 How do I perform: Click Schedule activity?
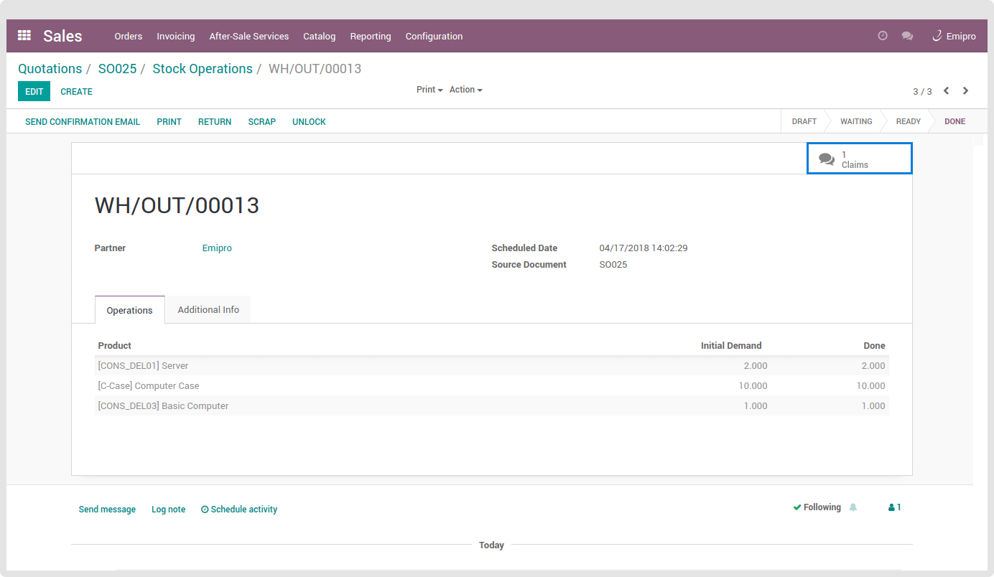coord(239,510)
